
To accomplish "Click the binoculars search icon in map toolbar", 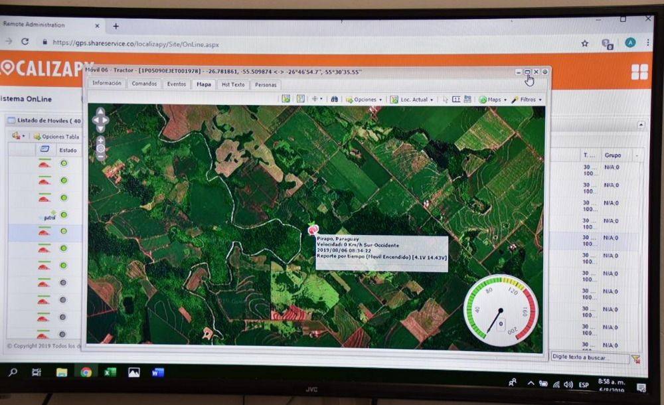I will coord(334,100).
